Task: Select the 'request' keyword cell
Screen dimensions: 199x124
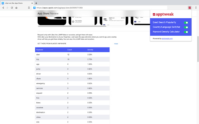Action: (39, 93)
